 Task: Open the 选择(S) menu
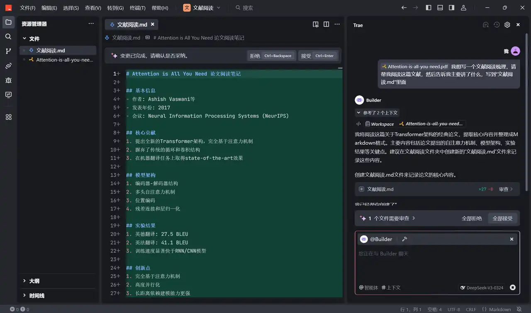[x=71, y=8]
